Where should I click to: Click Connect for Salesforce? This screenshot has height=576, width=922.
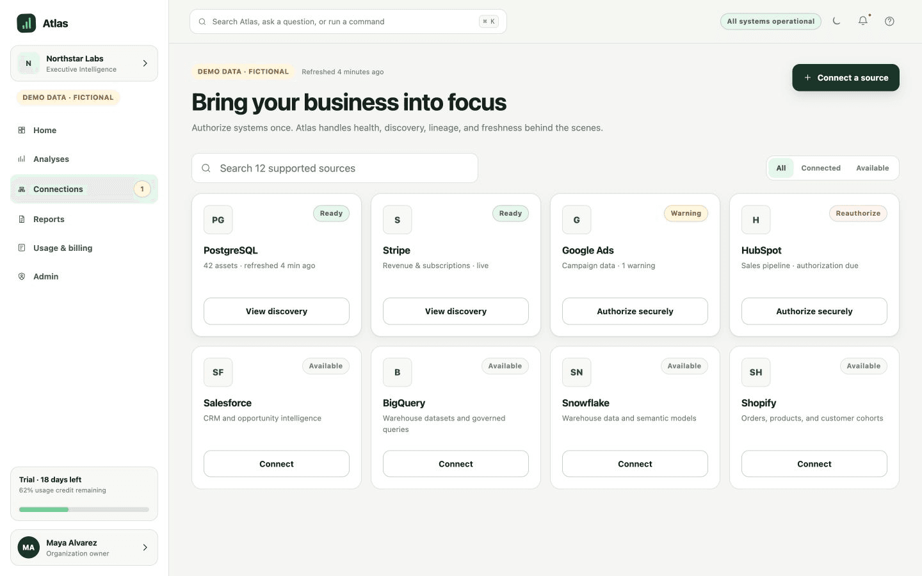pyautogui.click(x=277, y=464)
